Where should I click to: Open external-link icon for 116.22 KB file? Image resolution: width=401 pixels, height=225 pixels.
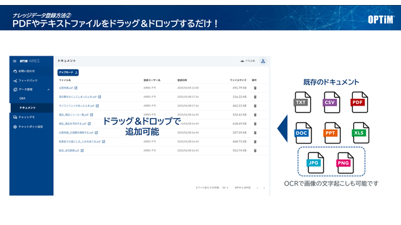(100, 97)
